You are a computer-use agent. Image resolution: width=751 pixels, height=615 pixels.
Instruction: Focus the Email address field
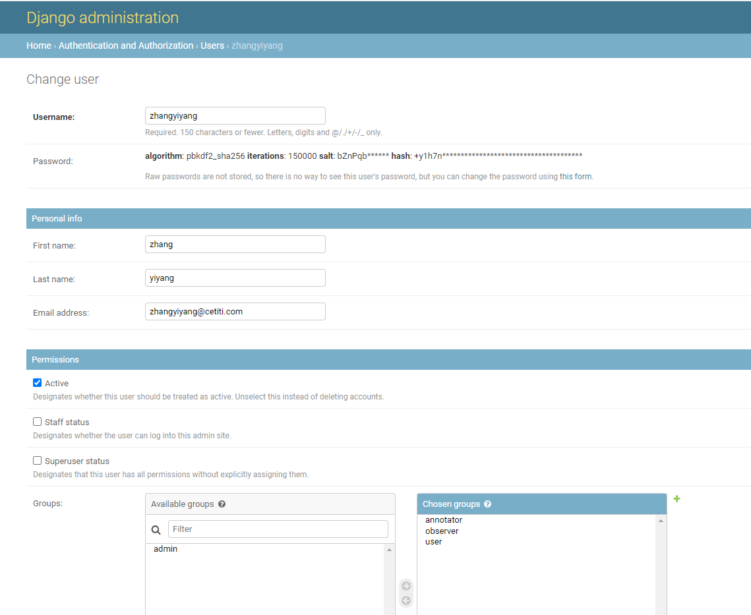coord(235,311)
